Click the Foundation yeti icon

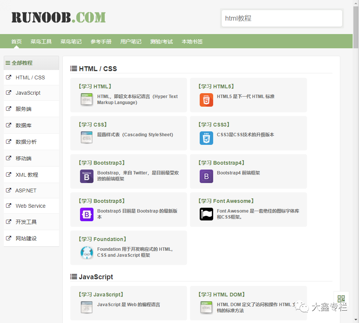pos(86,253)
